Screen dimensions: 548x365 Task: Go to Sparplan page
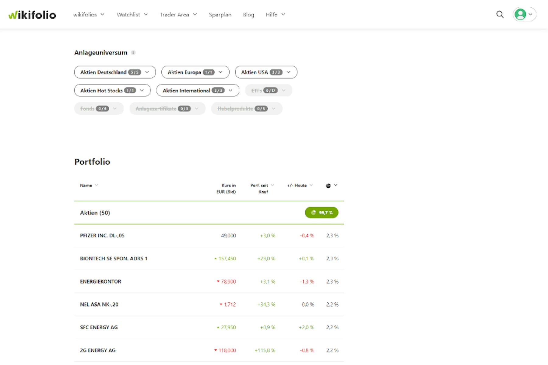click(x=220, y=15)
